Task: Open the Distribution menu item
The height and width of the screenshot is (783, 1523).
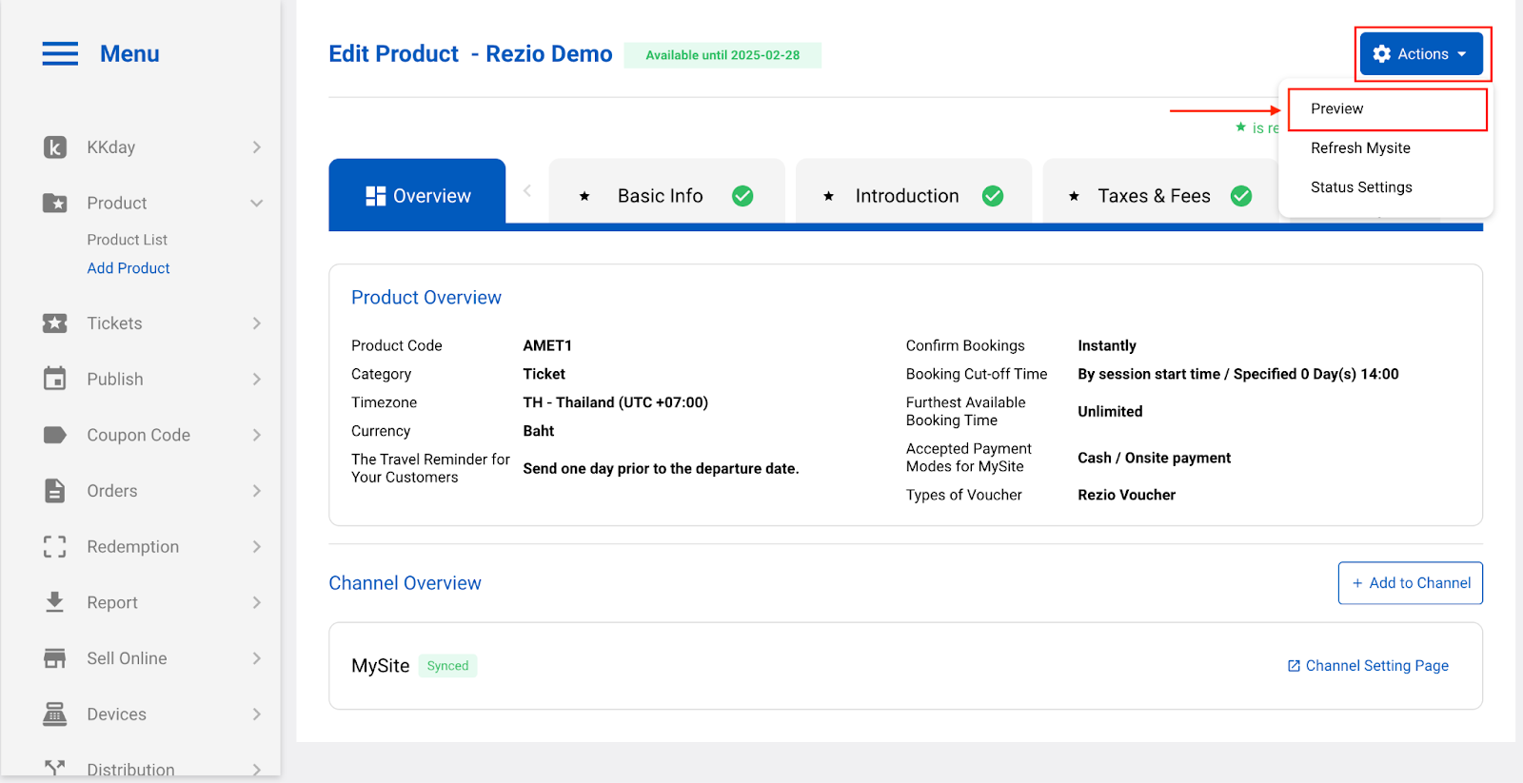Action: (x=130, y=769)
